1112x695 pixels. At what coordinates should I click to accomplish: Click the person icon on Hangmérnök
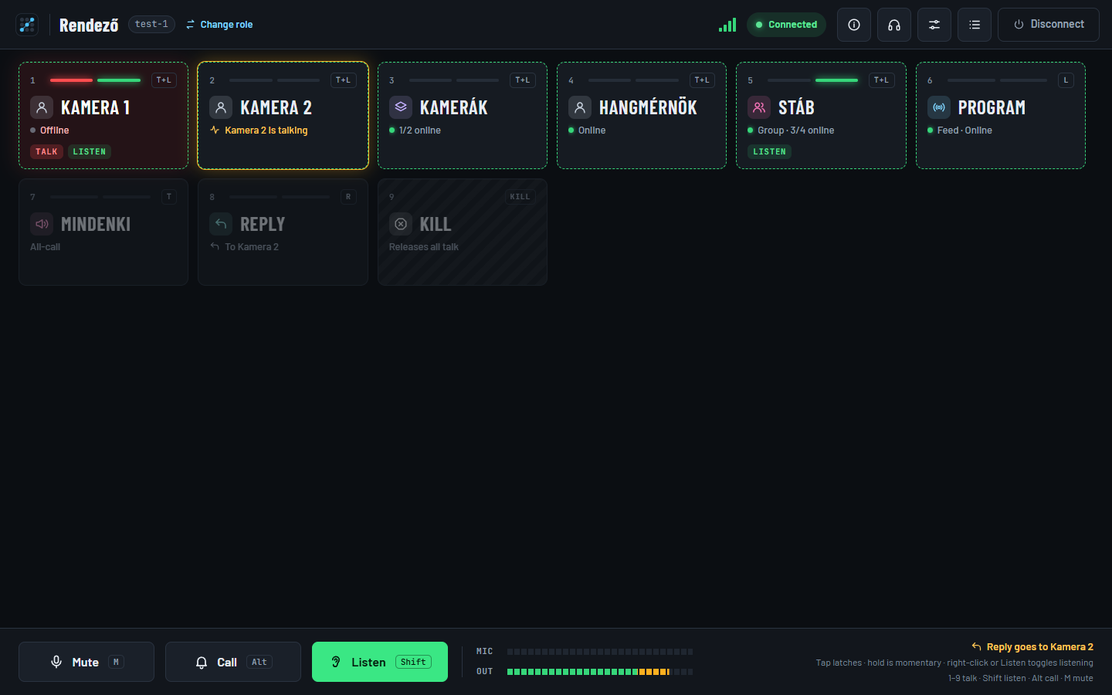pos(580,107)
